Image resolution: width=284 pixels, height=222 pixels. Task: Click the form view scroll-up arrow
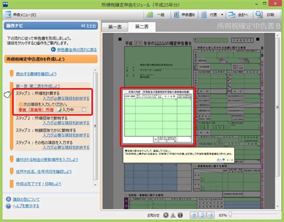tap(277, 35)
